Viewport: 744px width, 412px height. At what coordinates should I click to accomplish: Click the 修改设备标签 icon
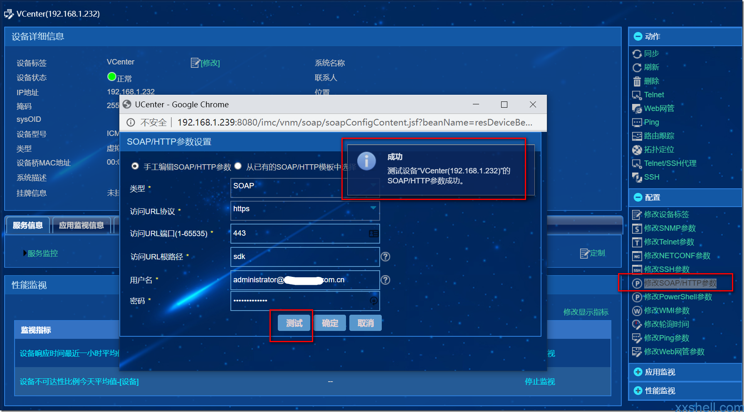pyautogui.click(x=637, y=215)
